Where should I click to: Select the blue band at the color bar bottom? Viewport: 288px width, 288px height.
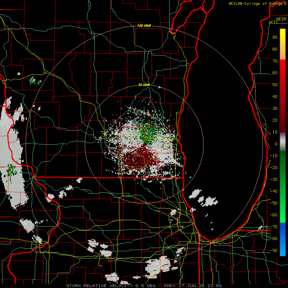[x=283, y=239]
